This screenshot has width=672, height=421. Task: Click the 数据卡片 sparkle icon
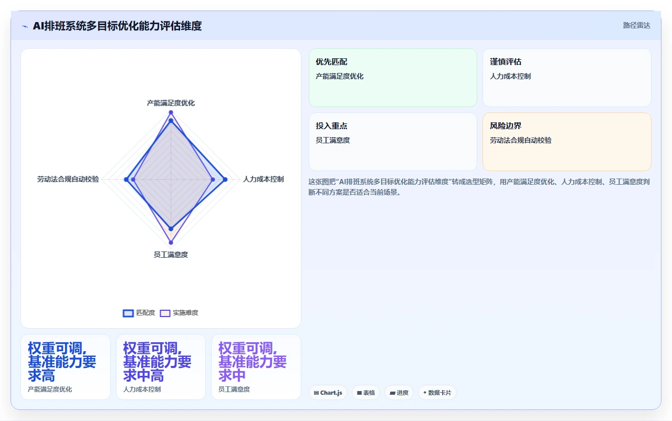pos(425,393)
